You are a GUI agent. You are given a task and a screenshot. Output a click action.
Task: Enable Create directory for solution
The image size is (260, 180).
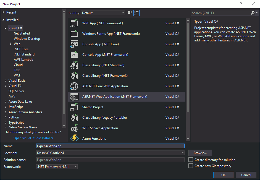pyautogui.click(x=190, y=160)
